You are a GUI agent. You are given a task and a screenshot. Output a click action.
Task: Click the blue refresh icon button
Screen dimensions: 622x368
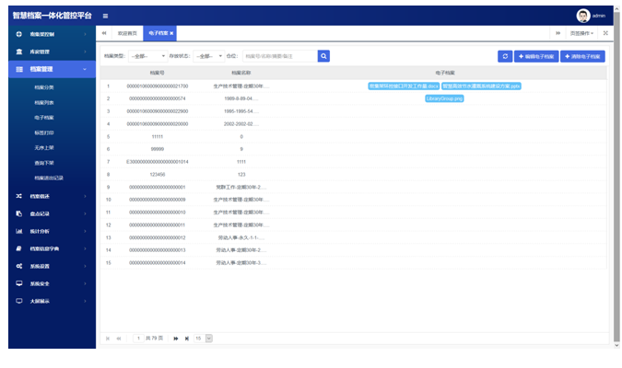pyautogui.click(x=505, y=56)
